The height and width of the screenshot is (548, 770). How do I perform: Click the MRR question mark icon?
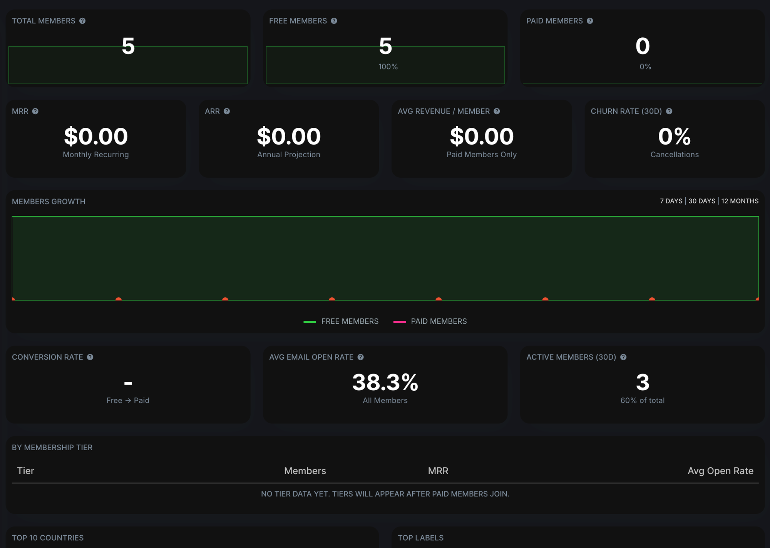tap(35, 111)
